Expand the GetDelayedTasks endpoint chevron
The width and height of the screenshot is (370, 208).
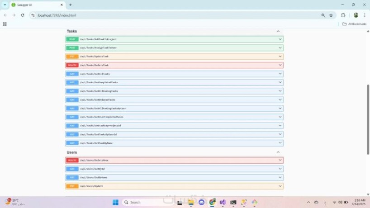click(x=280, y=99)
